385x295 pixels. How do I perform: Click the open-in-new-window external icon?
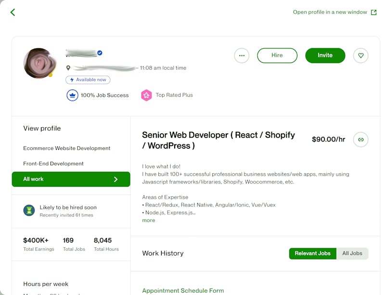[x=374, y=13]
